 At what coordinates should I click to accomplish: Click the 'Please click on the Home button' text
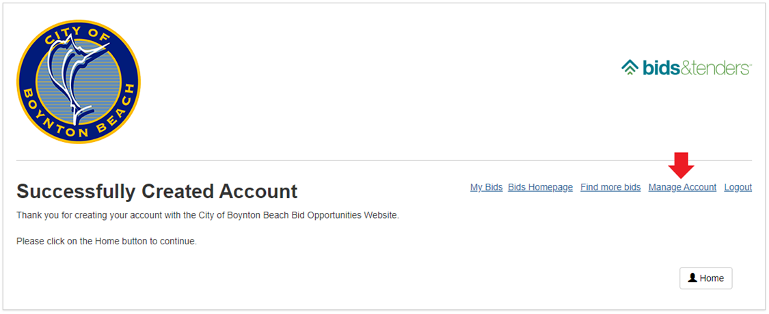point(107,242)
